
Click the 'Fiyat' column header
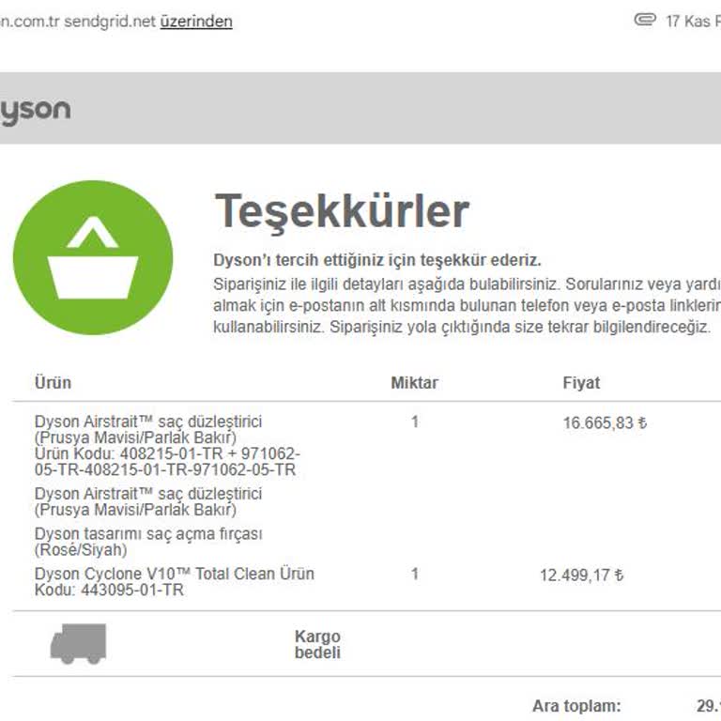[x=581, y=383]
